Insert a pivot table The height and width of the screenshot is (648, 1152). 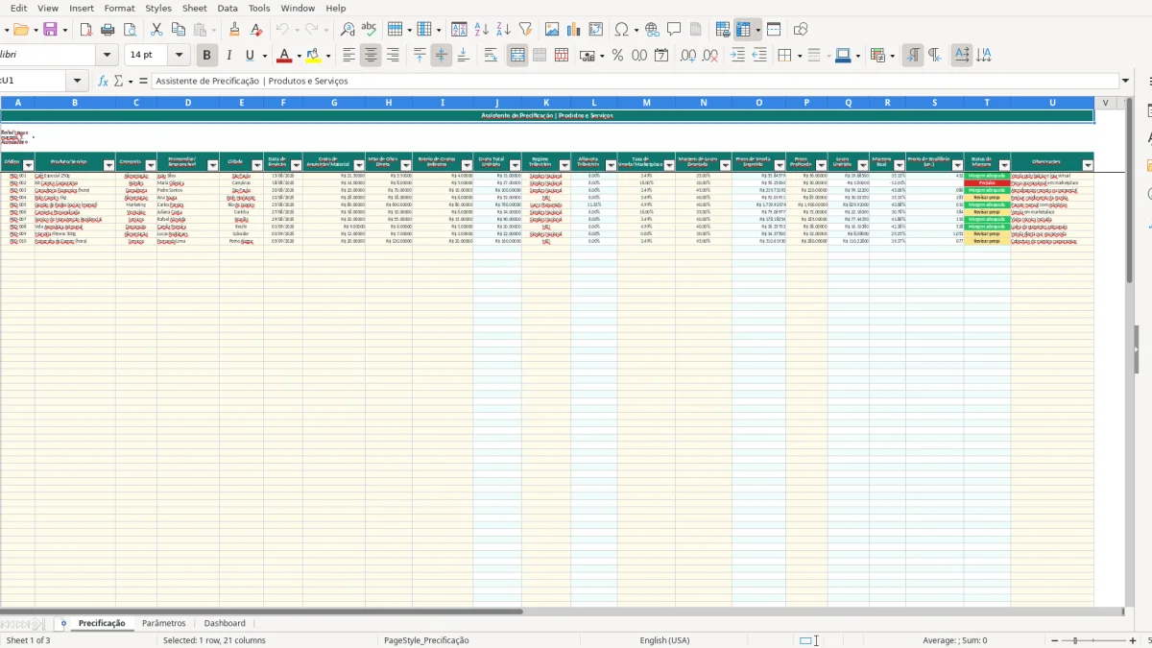click(x=596, y=30)
